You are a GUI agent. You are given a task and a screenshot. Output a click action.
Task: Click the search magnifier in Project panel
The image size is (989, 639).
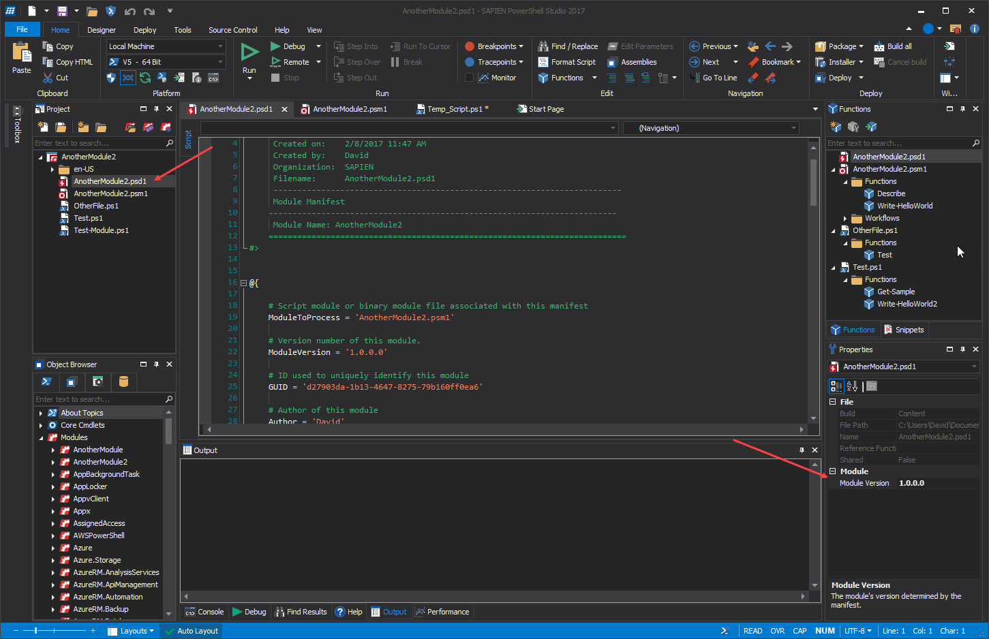[170, 143]
